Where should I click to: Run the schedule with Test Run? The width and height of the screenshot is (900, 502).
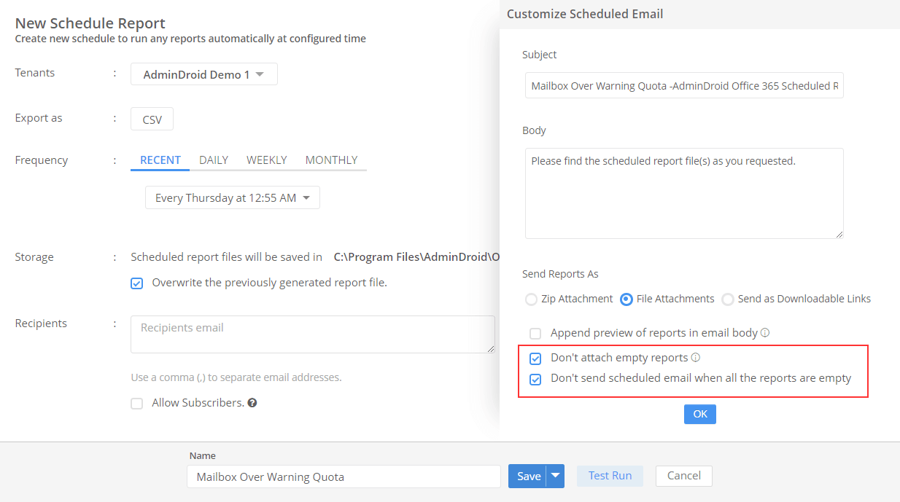(x=610, y=476)
